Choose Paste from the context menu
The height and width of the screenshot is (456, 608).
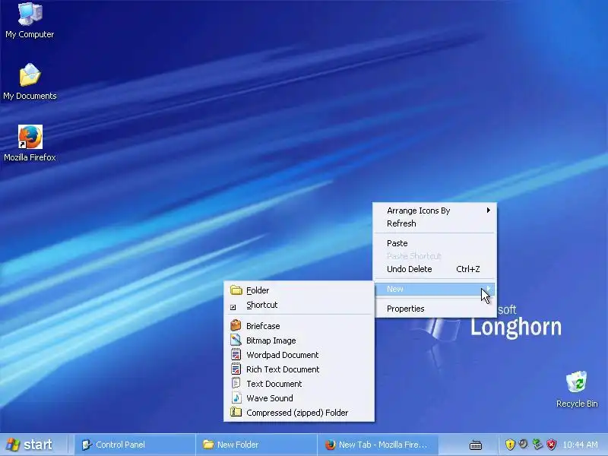(x=434, y=243)
